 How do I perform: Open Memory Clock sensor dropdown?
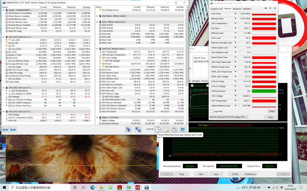coord(236,19)
